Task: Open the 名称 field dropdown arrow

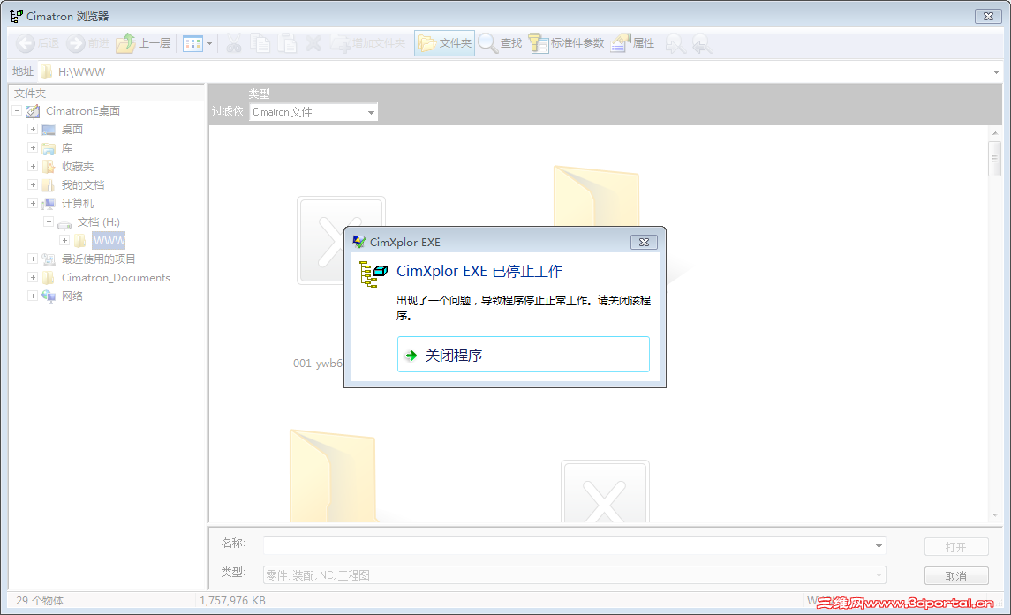Action: pos(879,546)
